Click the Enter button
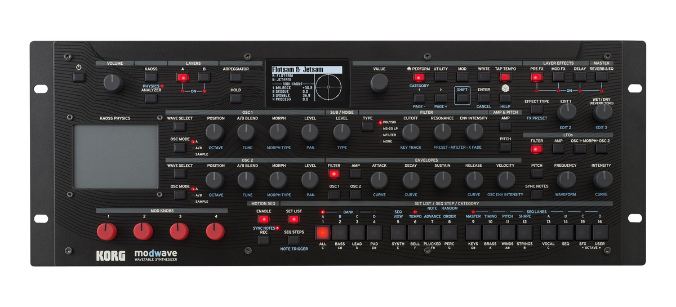 click(484, 97)
